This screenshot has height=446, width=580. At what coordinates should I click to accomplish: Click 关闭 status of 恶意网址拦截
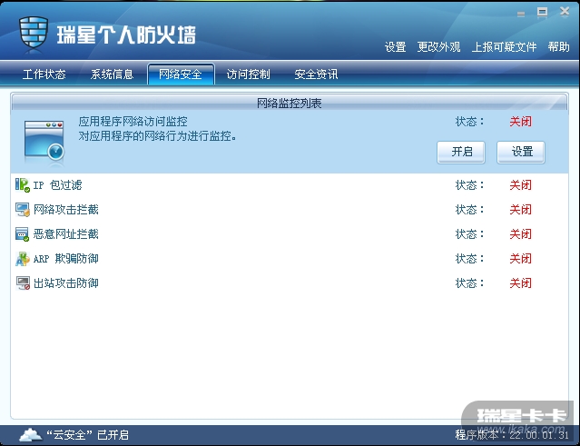click(x=520, y=234)
